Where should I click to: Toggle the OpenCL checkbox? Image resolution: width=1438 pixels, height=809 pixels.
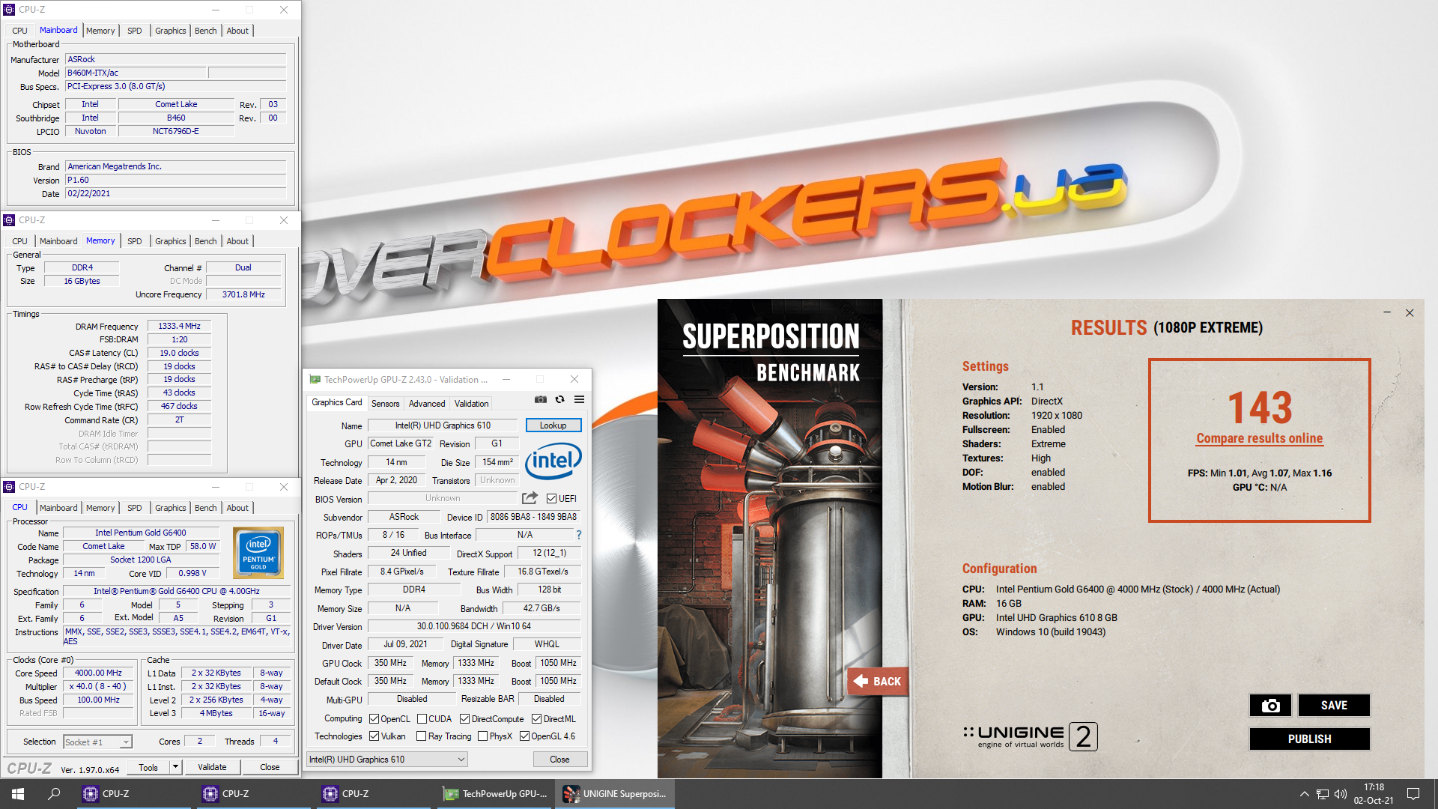[x=374, y=719]
